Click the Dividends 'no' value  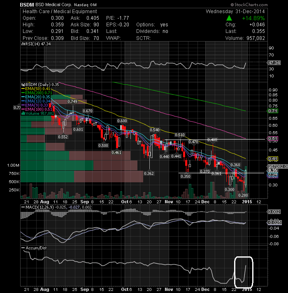pyautogui.click(x=165, y=31)
